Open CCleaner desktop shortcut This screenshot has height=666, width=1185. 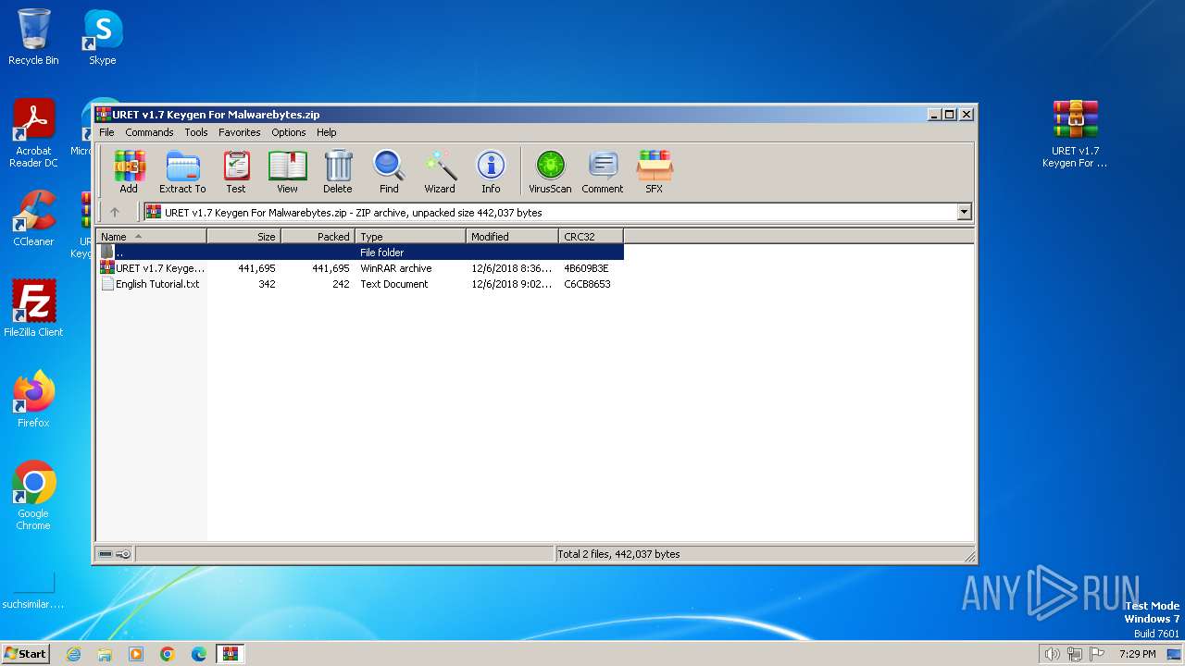[x=33, y=218]
